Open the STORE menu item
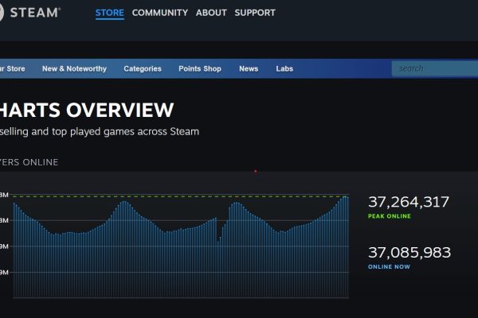Image resolution: width=478 pixels, height=318 pixels. (110, 13)
